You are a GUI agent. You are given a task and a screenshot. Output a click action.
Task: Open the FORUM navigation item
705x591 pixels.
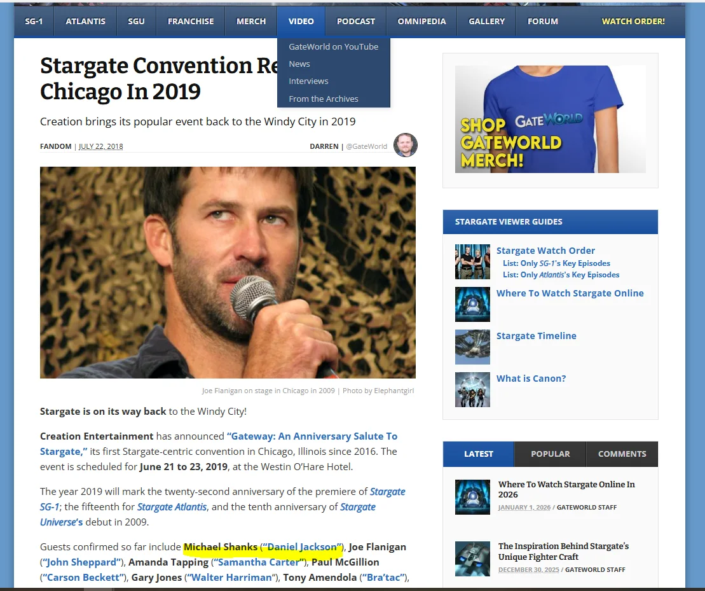543,21
